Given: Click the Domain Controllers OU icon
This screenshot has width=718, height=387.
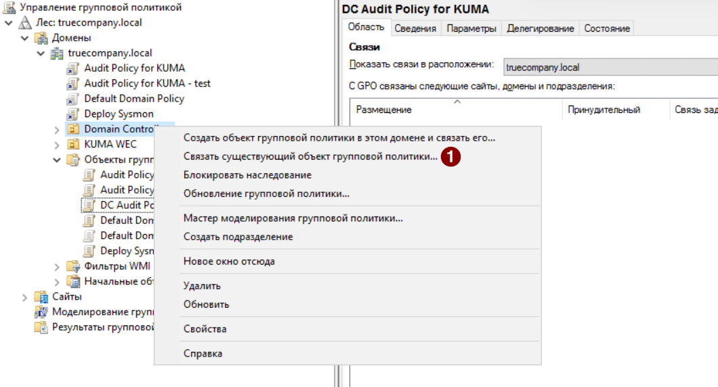Looking at the screenshot, I should (73, 129).
